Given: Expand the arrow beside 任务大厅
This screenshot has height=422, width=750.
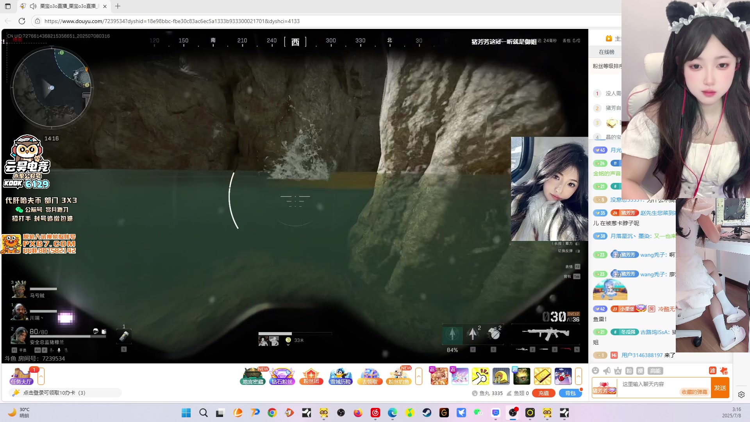Looking at the screenshot, I should click(x=41, y=376).
